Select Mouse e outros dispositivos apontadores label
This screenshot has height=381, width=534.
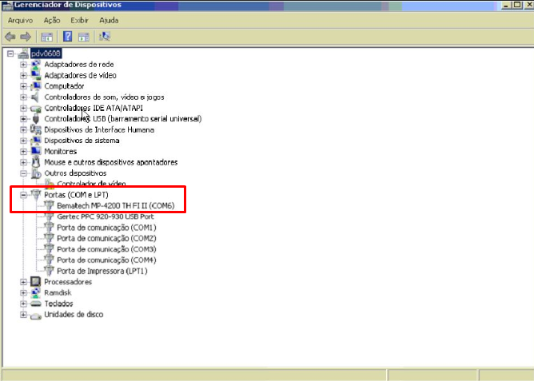[x=110, y=162]
